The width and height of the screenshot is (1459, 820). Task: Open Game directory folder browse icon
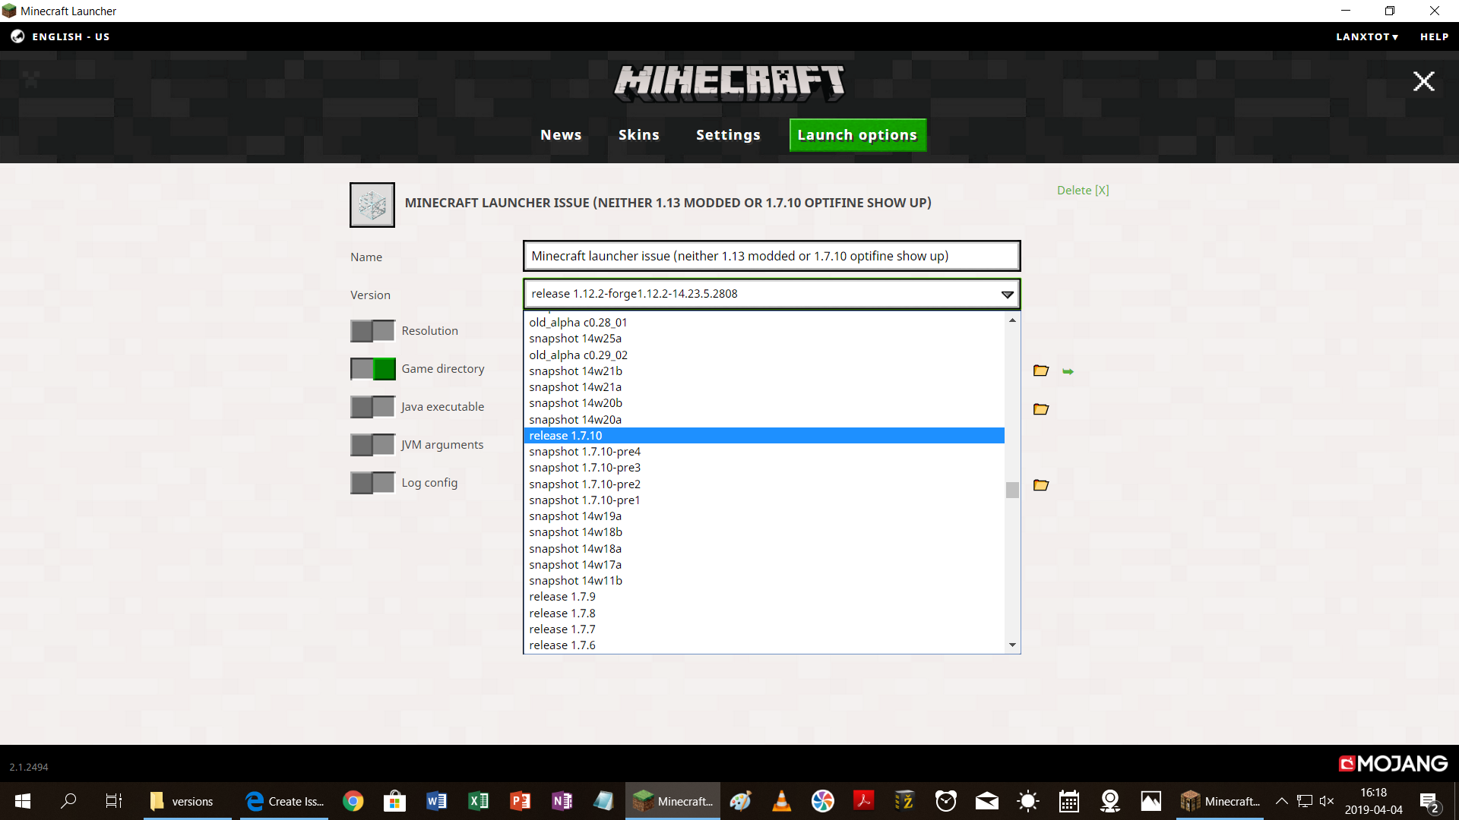[x=1041, y=371]
